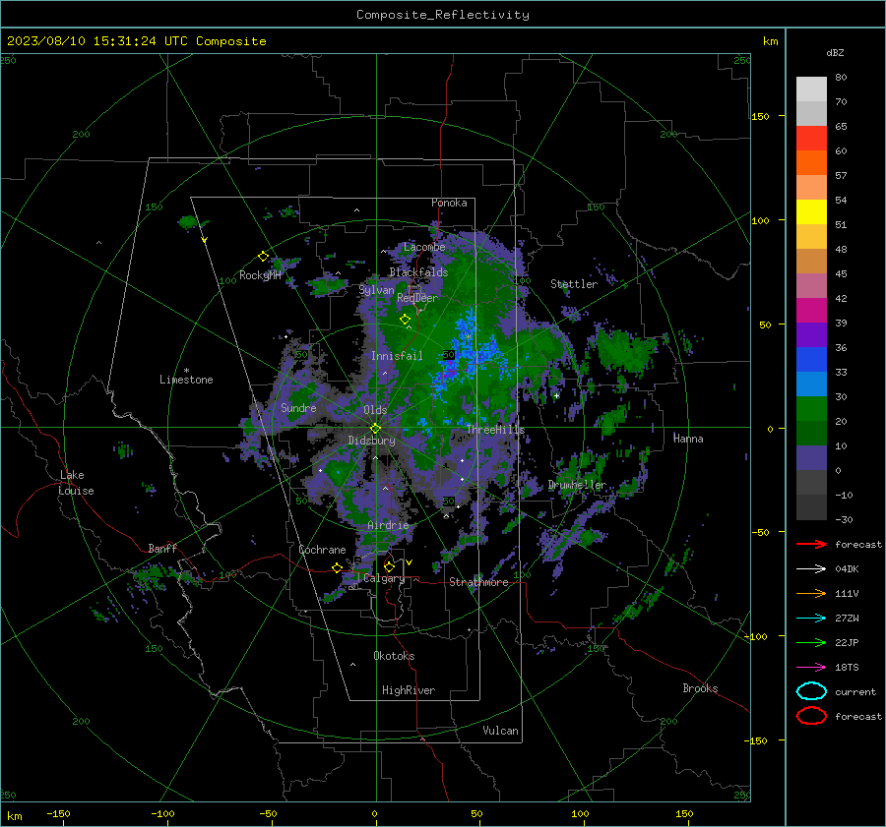Click the HighRiver city label
The image size is (886, 827).
[x=409, y=690]
